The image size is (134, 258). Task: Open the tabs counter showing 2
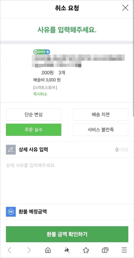coord(105,250)
